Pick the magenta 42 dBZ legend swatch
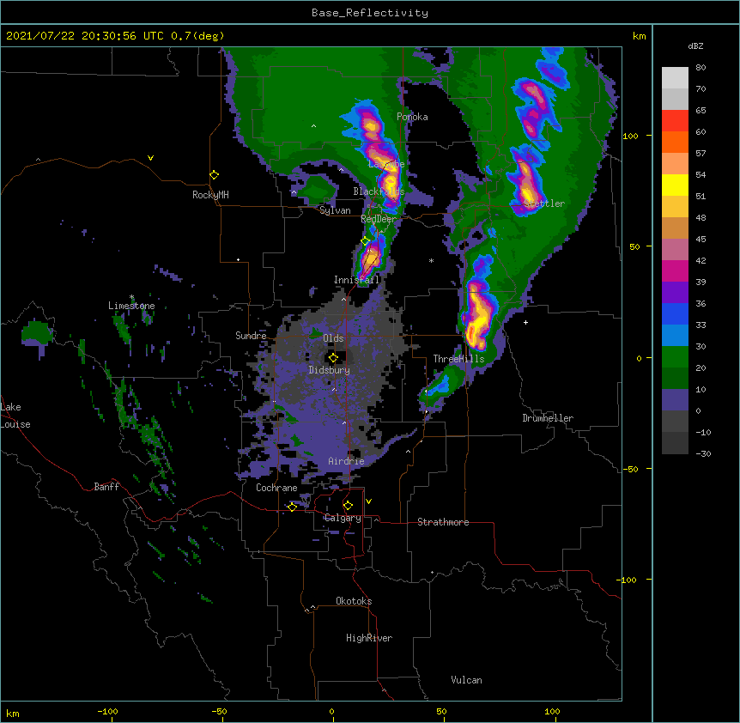 pos(675,270)
